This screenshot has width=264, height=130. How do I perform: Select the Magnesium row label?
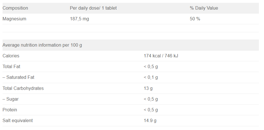pyautogui.click(x=14, y=19)
